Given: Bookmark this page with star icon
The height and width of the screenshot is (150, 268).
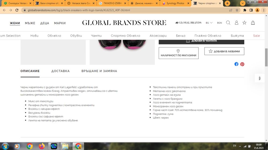Looking at the screenshot, I should [x=237, y=10].
